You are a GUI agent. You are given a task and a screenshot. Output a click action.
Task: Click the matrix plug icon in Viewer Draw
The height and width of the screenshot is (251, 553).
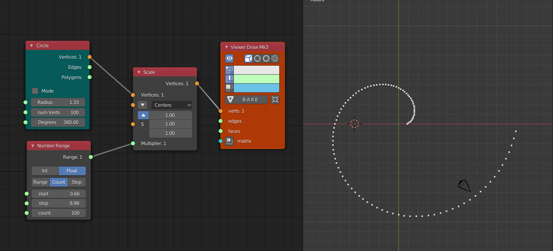click(x=230, y=141)
